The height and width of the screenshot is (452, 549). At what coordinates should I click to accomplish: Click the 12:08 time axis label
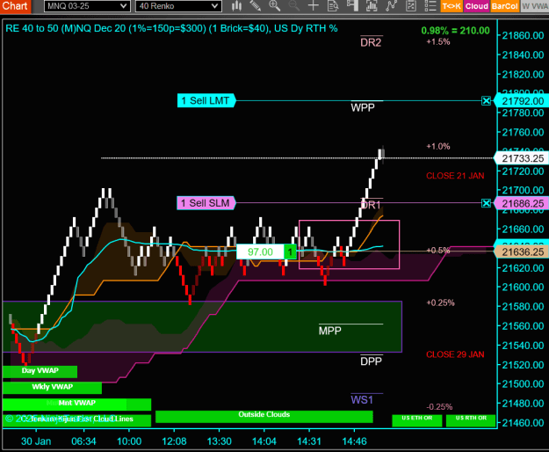pos(174,441)
